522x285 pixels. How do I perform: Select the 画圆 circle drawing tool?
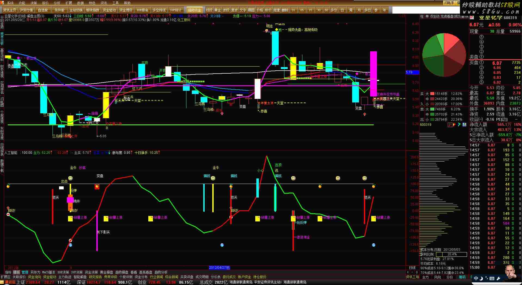point(251,10)
